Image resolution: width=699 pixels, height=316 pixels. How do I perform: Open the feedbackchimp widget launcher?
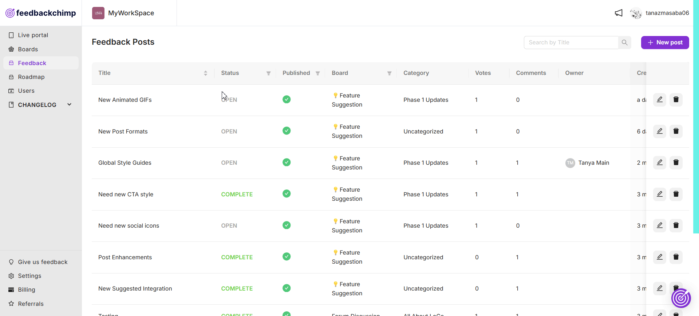click(681, 298)
